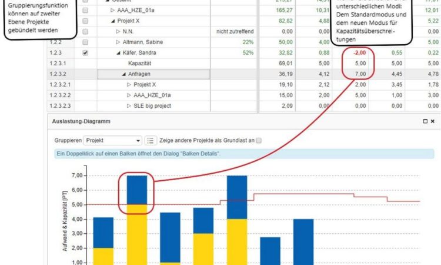The image size is (441, 265).
Task: Click the red -2,00 cell for Käfer, Sandra
Action: [359, 52]
